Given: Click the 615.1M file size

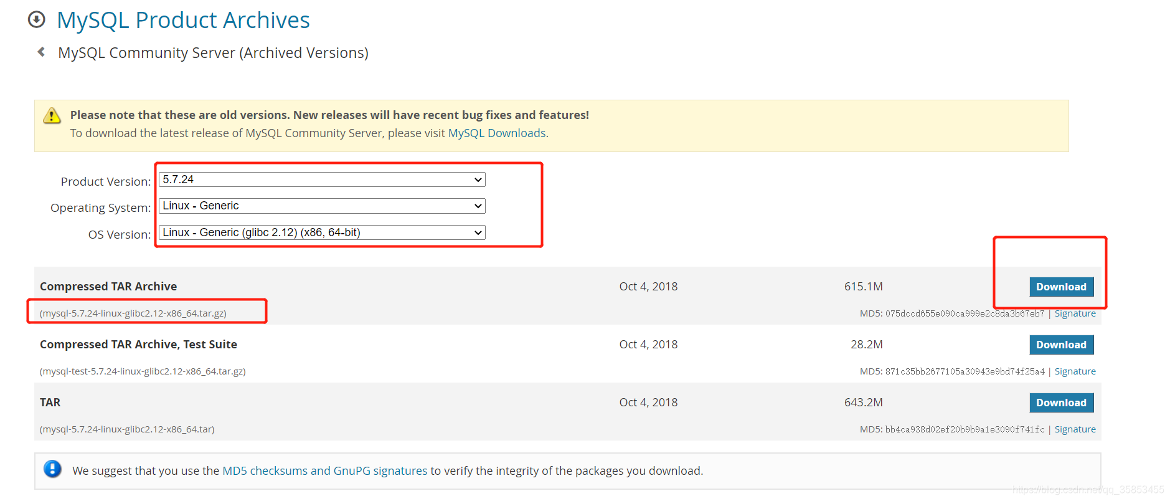Looking at the screenshot, I should click(863, 287).
